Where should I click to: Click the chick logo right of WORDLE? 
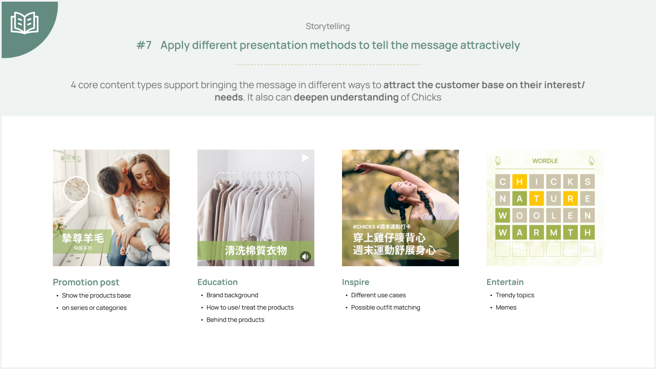point(592,161)
